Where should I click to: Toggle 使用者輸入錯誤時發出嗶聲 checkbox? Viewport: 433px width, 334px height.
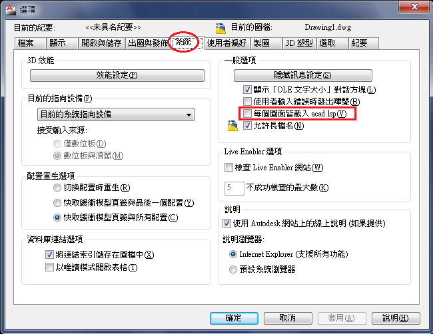click(x=247, y=102)
